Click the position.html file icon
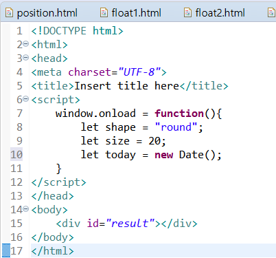 point(9,12)
